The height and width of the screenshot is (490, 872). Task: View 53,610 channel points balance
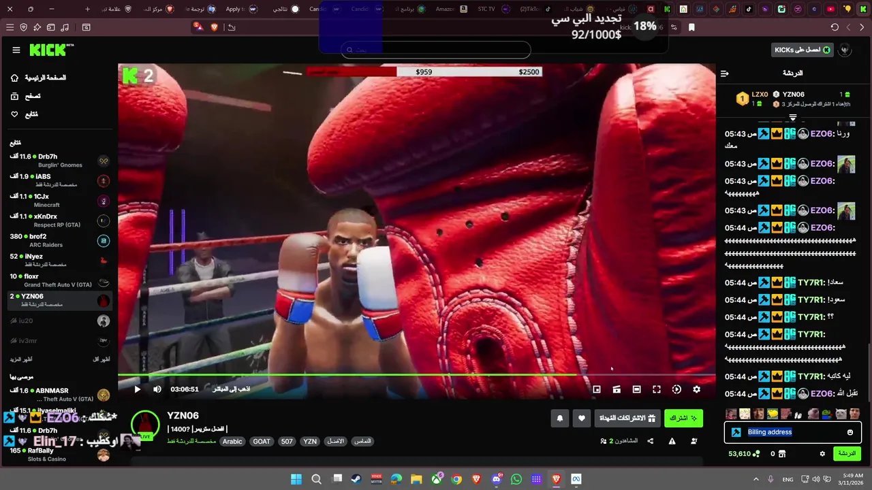[x=744, y=454]
